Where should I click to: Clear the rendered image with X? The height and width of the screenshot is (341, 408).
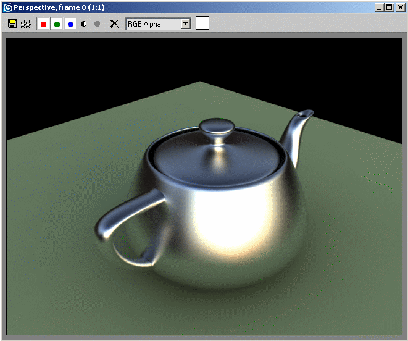point(114,24)
